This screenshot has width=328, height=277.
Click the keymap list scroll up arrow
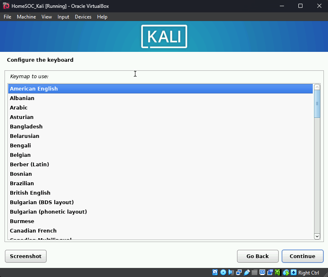point(317,87)
